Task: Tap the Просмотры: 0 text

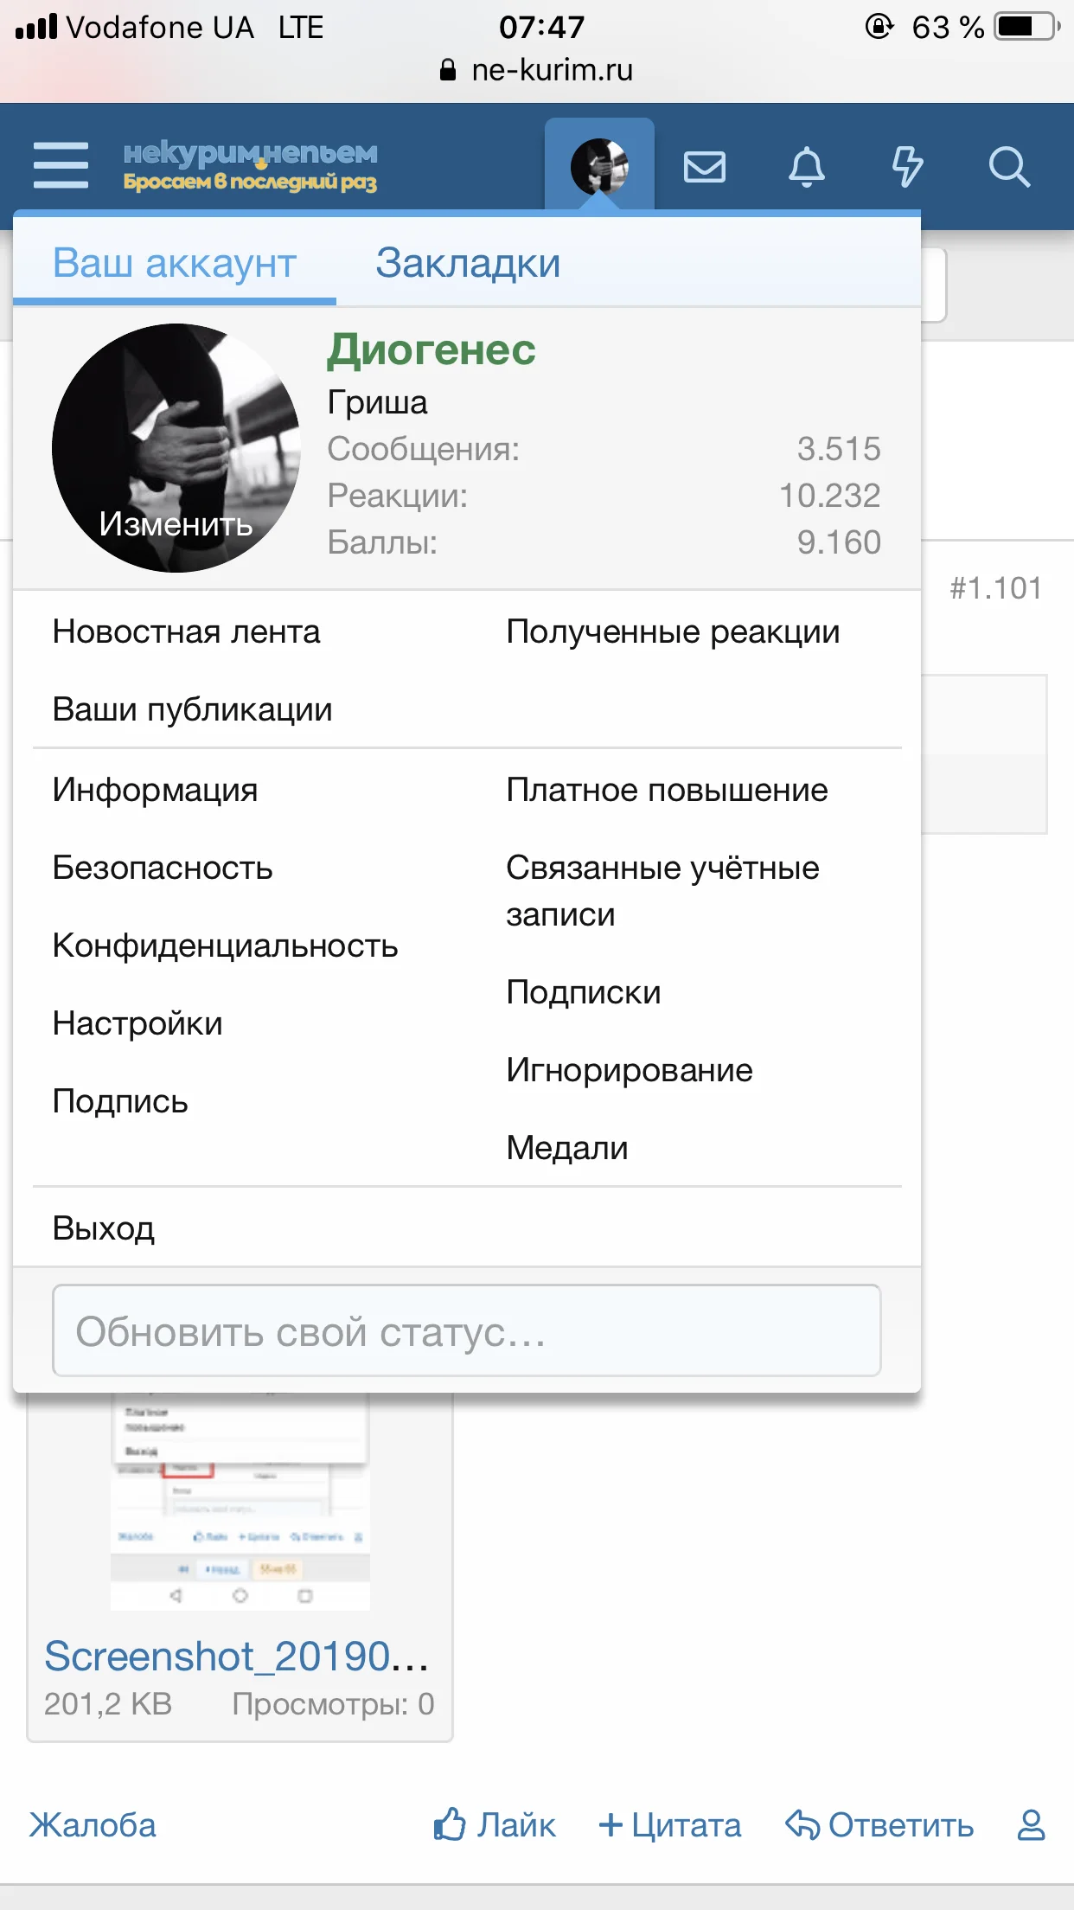Action: point(333,1704)
